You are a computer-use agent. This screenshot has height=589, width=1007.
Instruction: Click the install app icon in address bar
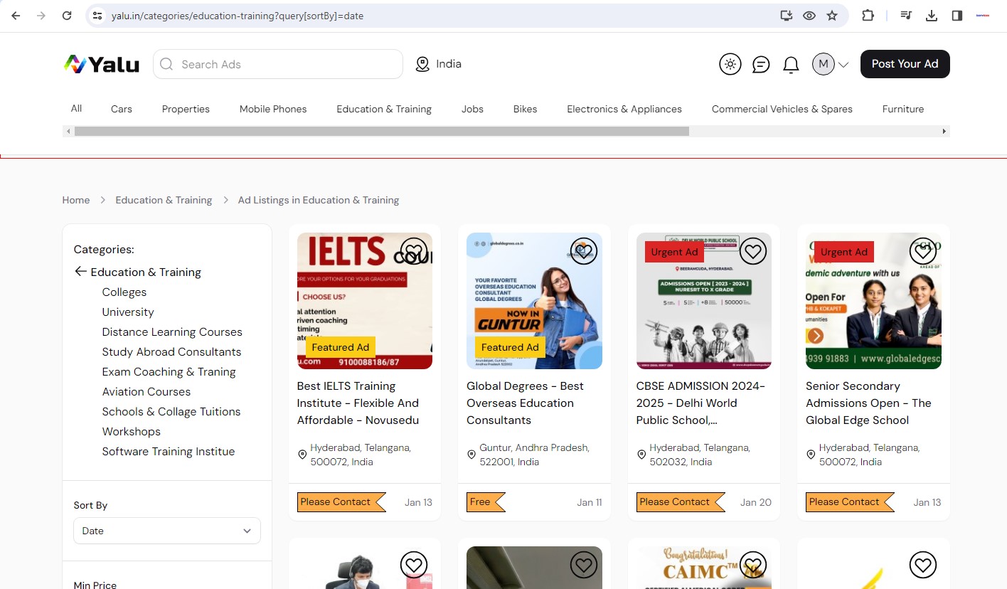[x=786, y=15]
